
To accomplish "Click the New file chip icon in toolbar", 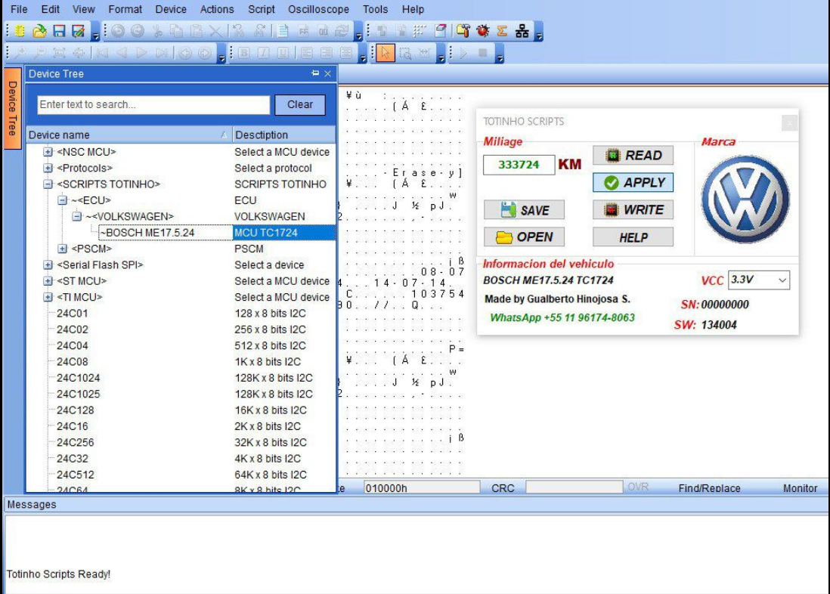I will pos(20,32).
